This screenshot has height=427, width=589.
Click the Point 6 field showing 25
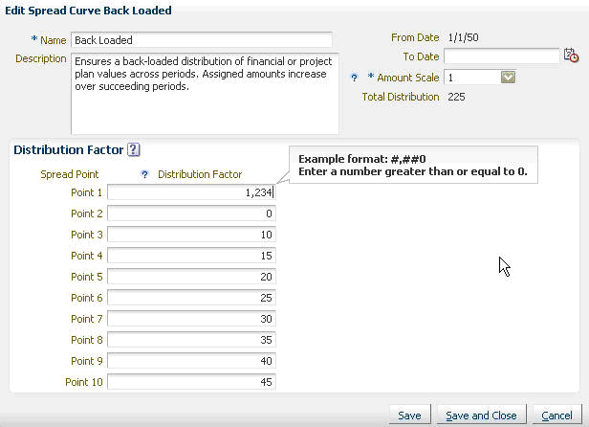[191, 298]
